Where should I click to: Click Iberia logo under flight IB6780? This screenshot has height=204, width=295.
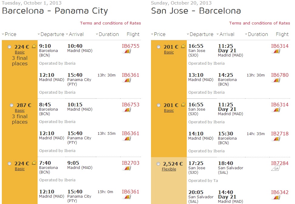pos(276,80)
